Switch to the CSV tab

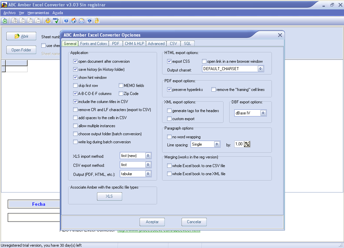click(x=173, y=43)
